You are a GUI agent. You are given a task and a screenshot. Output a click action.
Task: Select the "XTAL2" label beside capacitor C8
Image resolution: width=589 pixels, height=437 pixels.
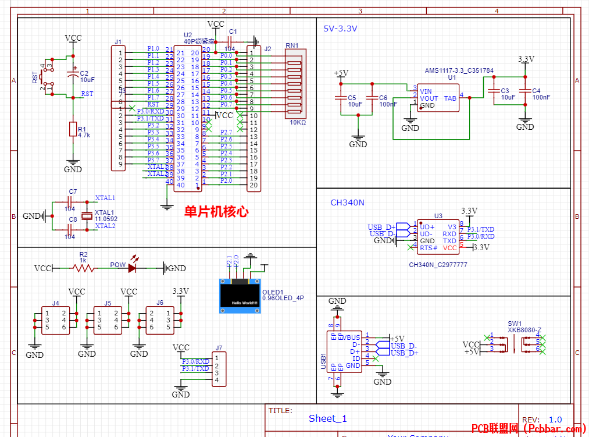pyautogui.click(x=105, y=226)
